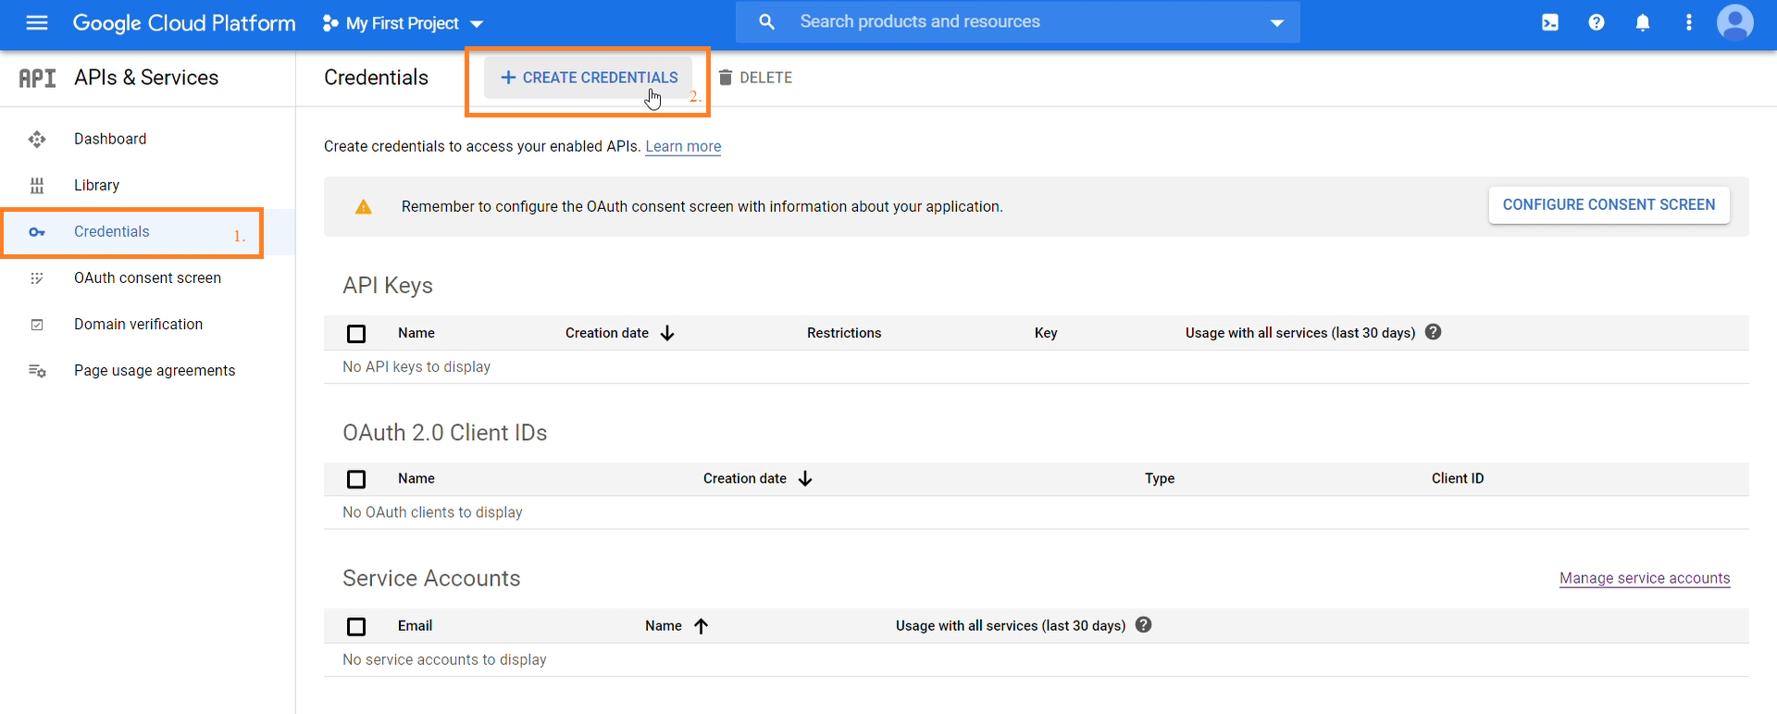Image resolution: width=1777 pixels, height=714 pixels.
Task: Click the plus icon on Create Credentials
Action: pyautogui.click(x=508, y=78)
